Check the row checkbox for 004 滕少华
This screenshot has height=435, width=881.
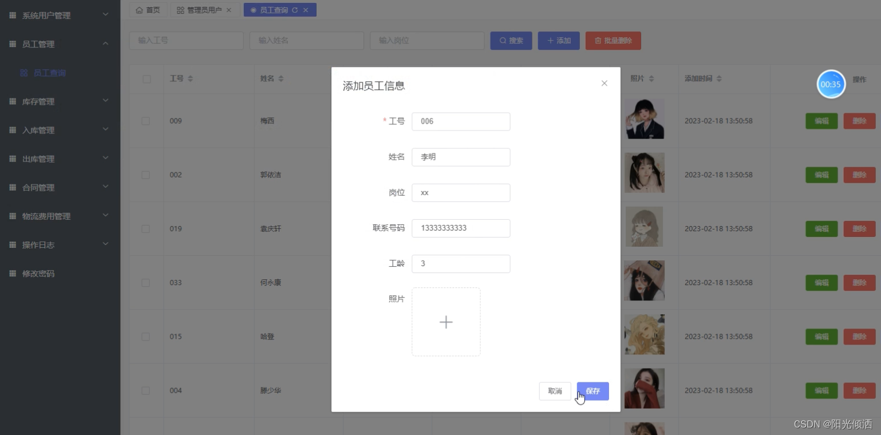tap(145, 390)
